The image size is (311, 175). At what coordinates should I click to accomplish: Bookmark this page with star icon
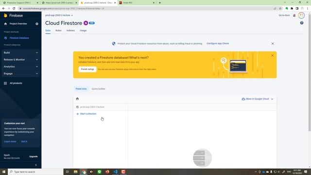tap(280, 9)
